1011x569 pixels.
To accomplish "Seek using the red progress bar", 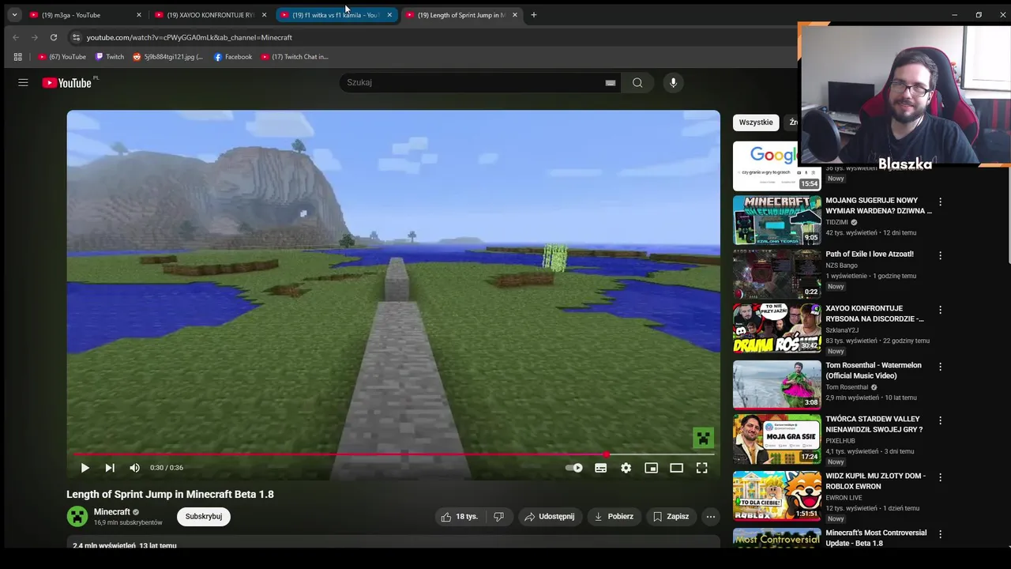I will (x=393, y=454).
